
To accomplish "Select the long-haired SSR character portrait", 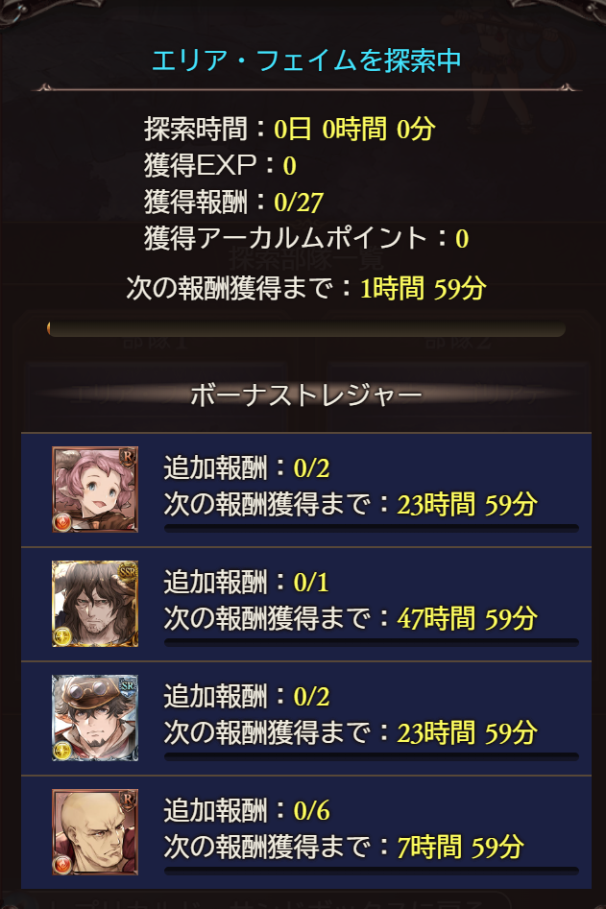I will point(95,604).
